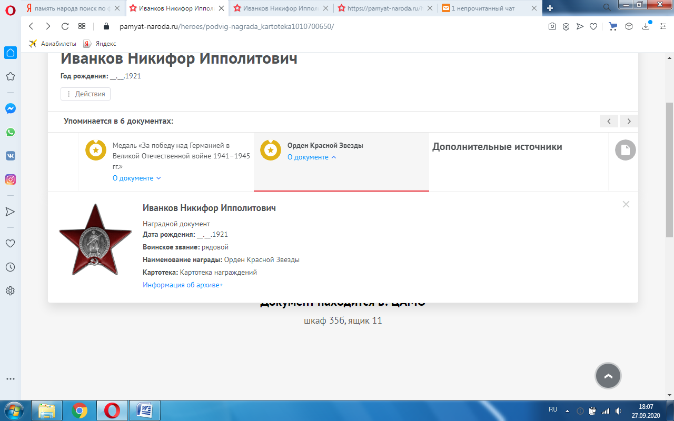Click 'Информация об архиве+' link
674x421 pixels.
(x=183, y=285)
